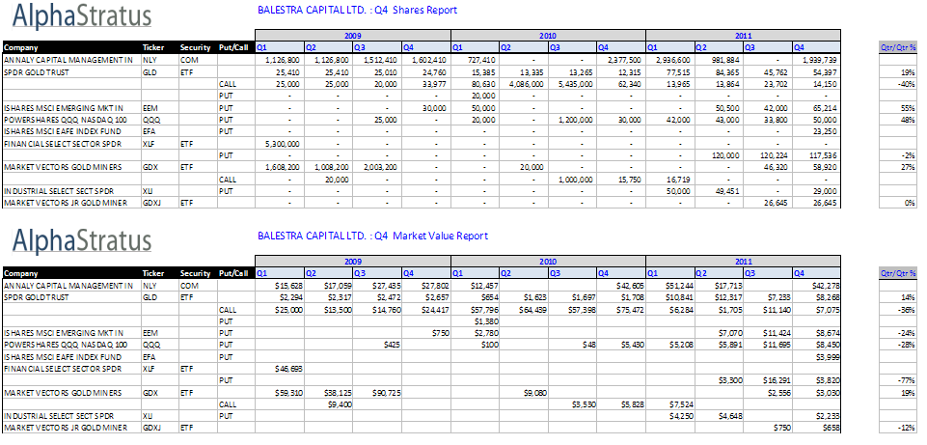This screenshot has width=927, height=445.
Task: Click the $27,802 market value cell
Action: pos(426,285)
